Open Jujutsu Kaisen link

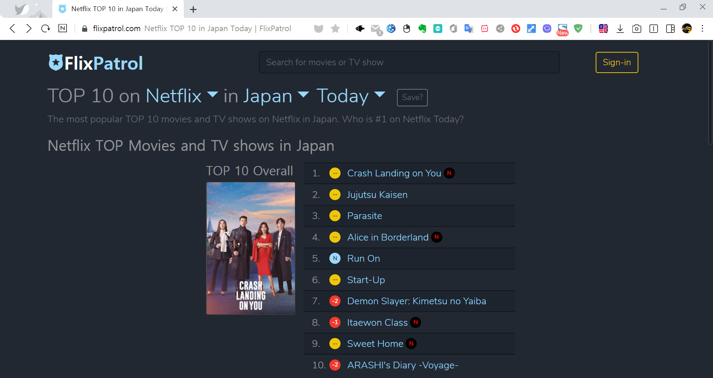[377, 195]
